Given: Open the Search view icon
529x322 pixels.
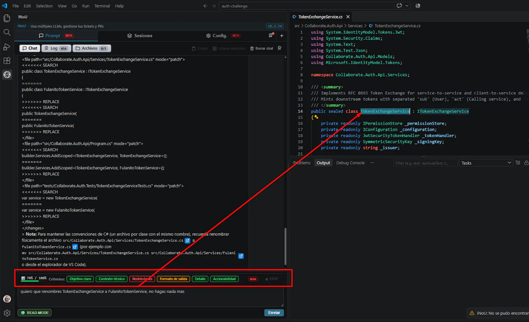Looking at the screenshot, I should (x=7, y=32).
